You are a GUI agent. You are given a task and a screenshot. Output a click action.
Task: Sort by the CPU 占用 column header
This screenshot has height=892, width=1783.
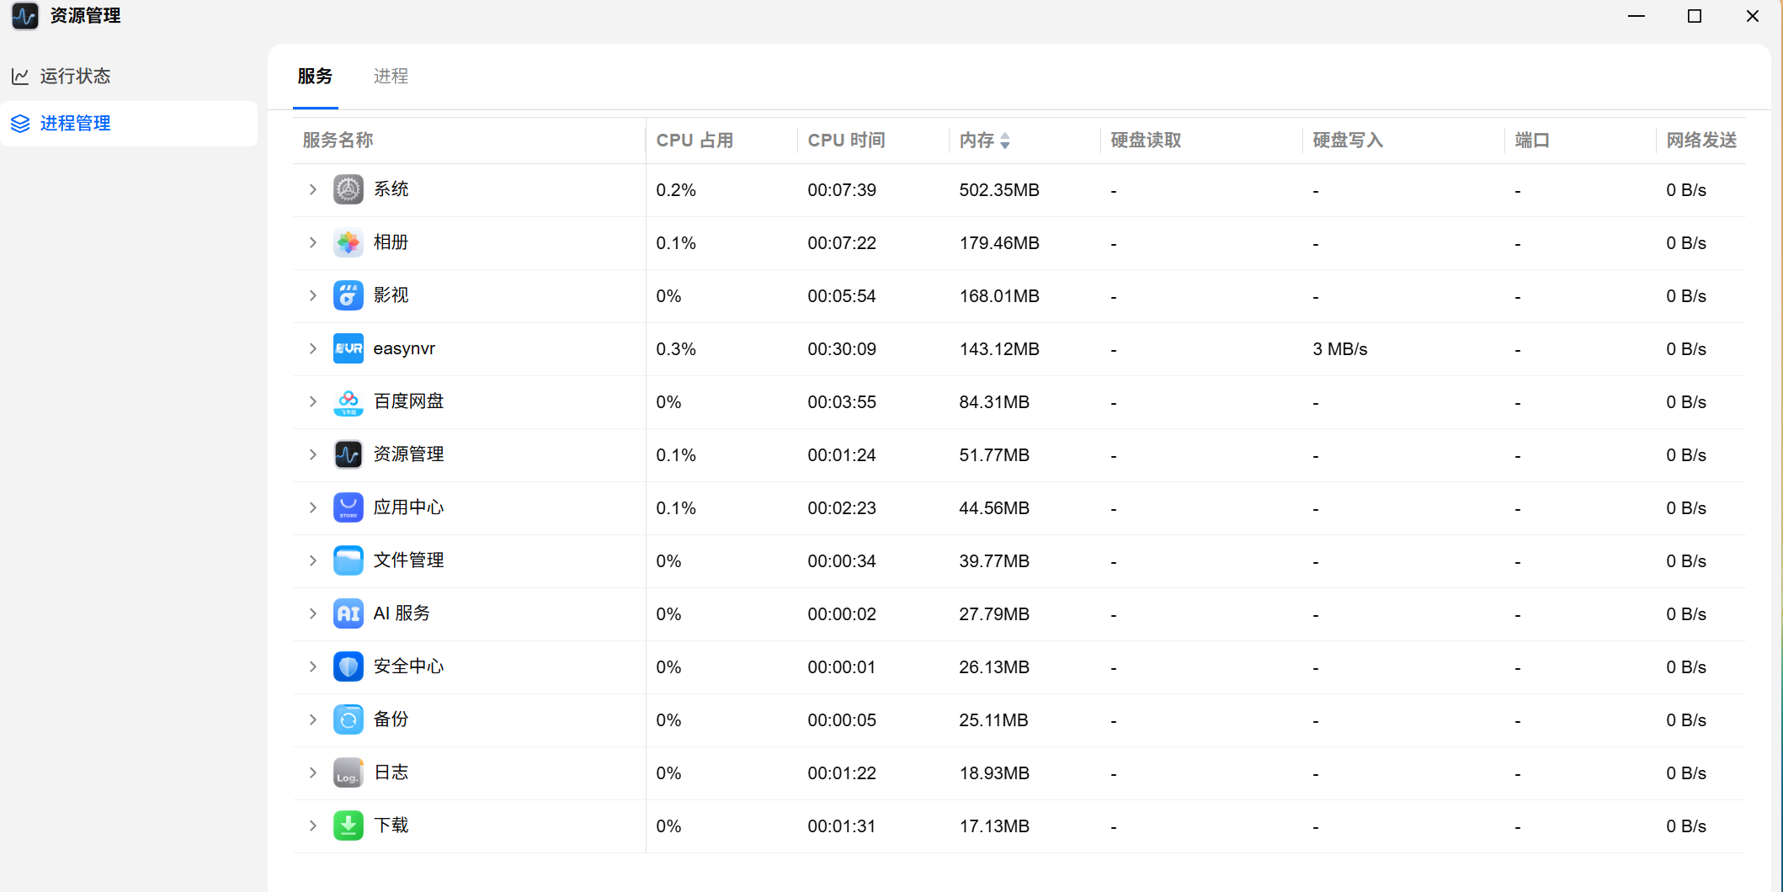point(695,141)
